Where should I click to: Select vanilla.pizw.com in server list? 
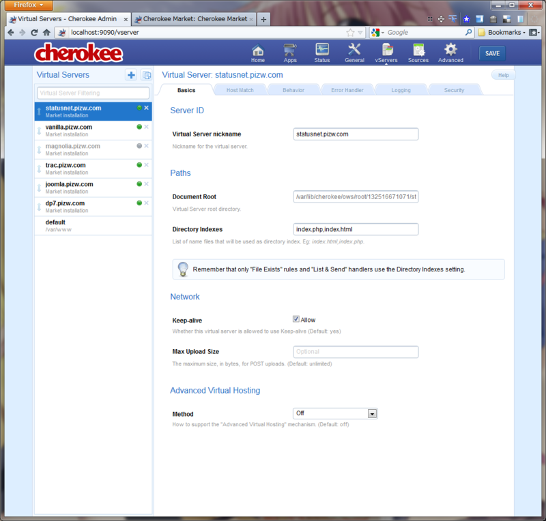pos(93,130)
